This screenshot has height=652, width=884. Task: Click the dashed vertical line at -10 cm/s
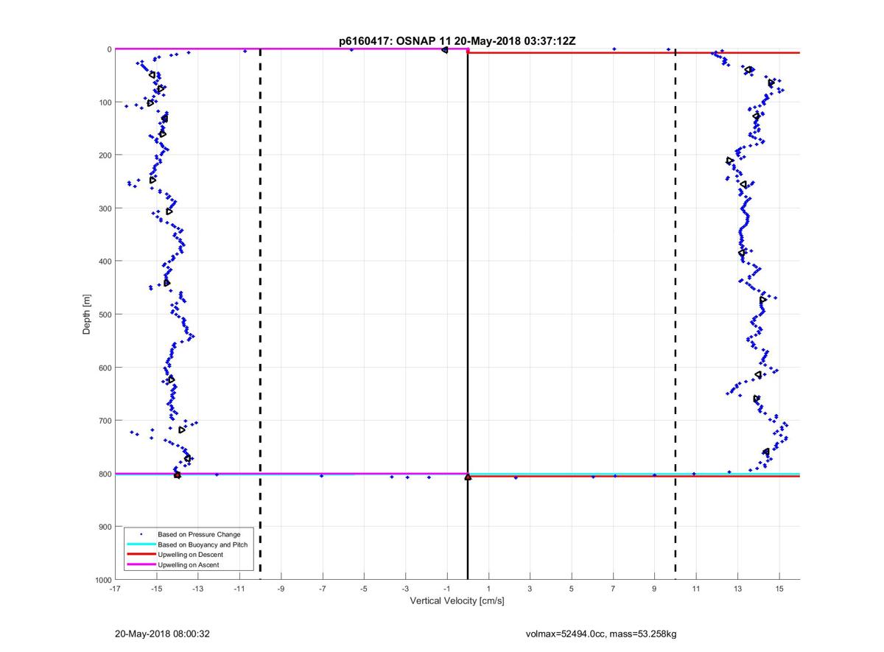click(x=260, y=315)
